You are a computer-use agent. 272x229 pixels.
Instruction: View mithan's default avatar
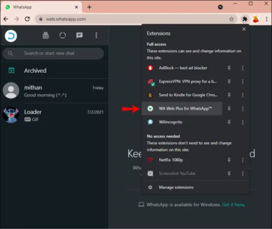11,90
